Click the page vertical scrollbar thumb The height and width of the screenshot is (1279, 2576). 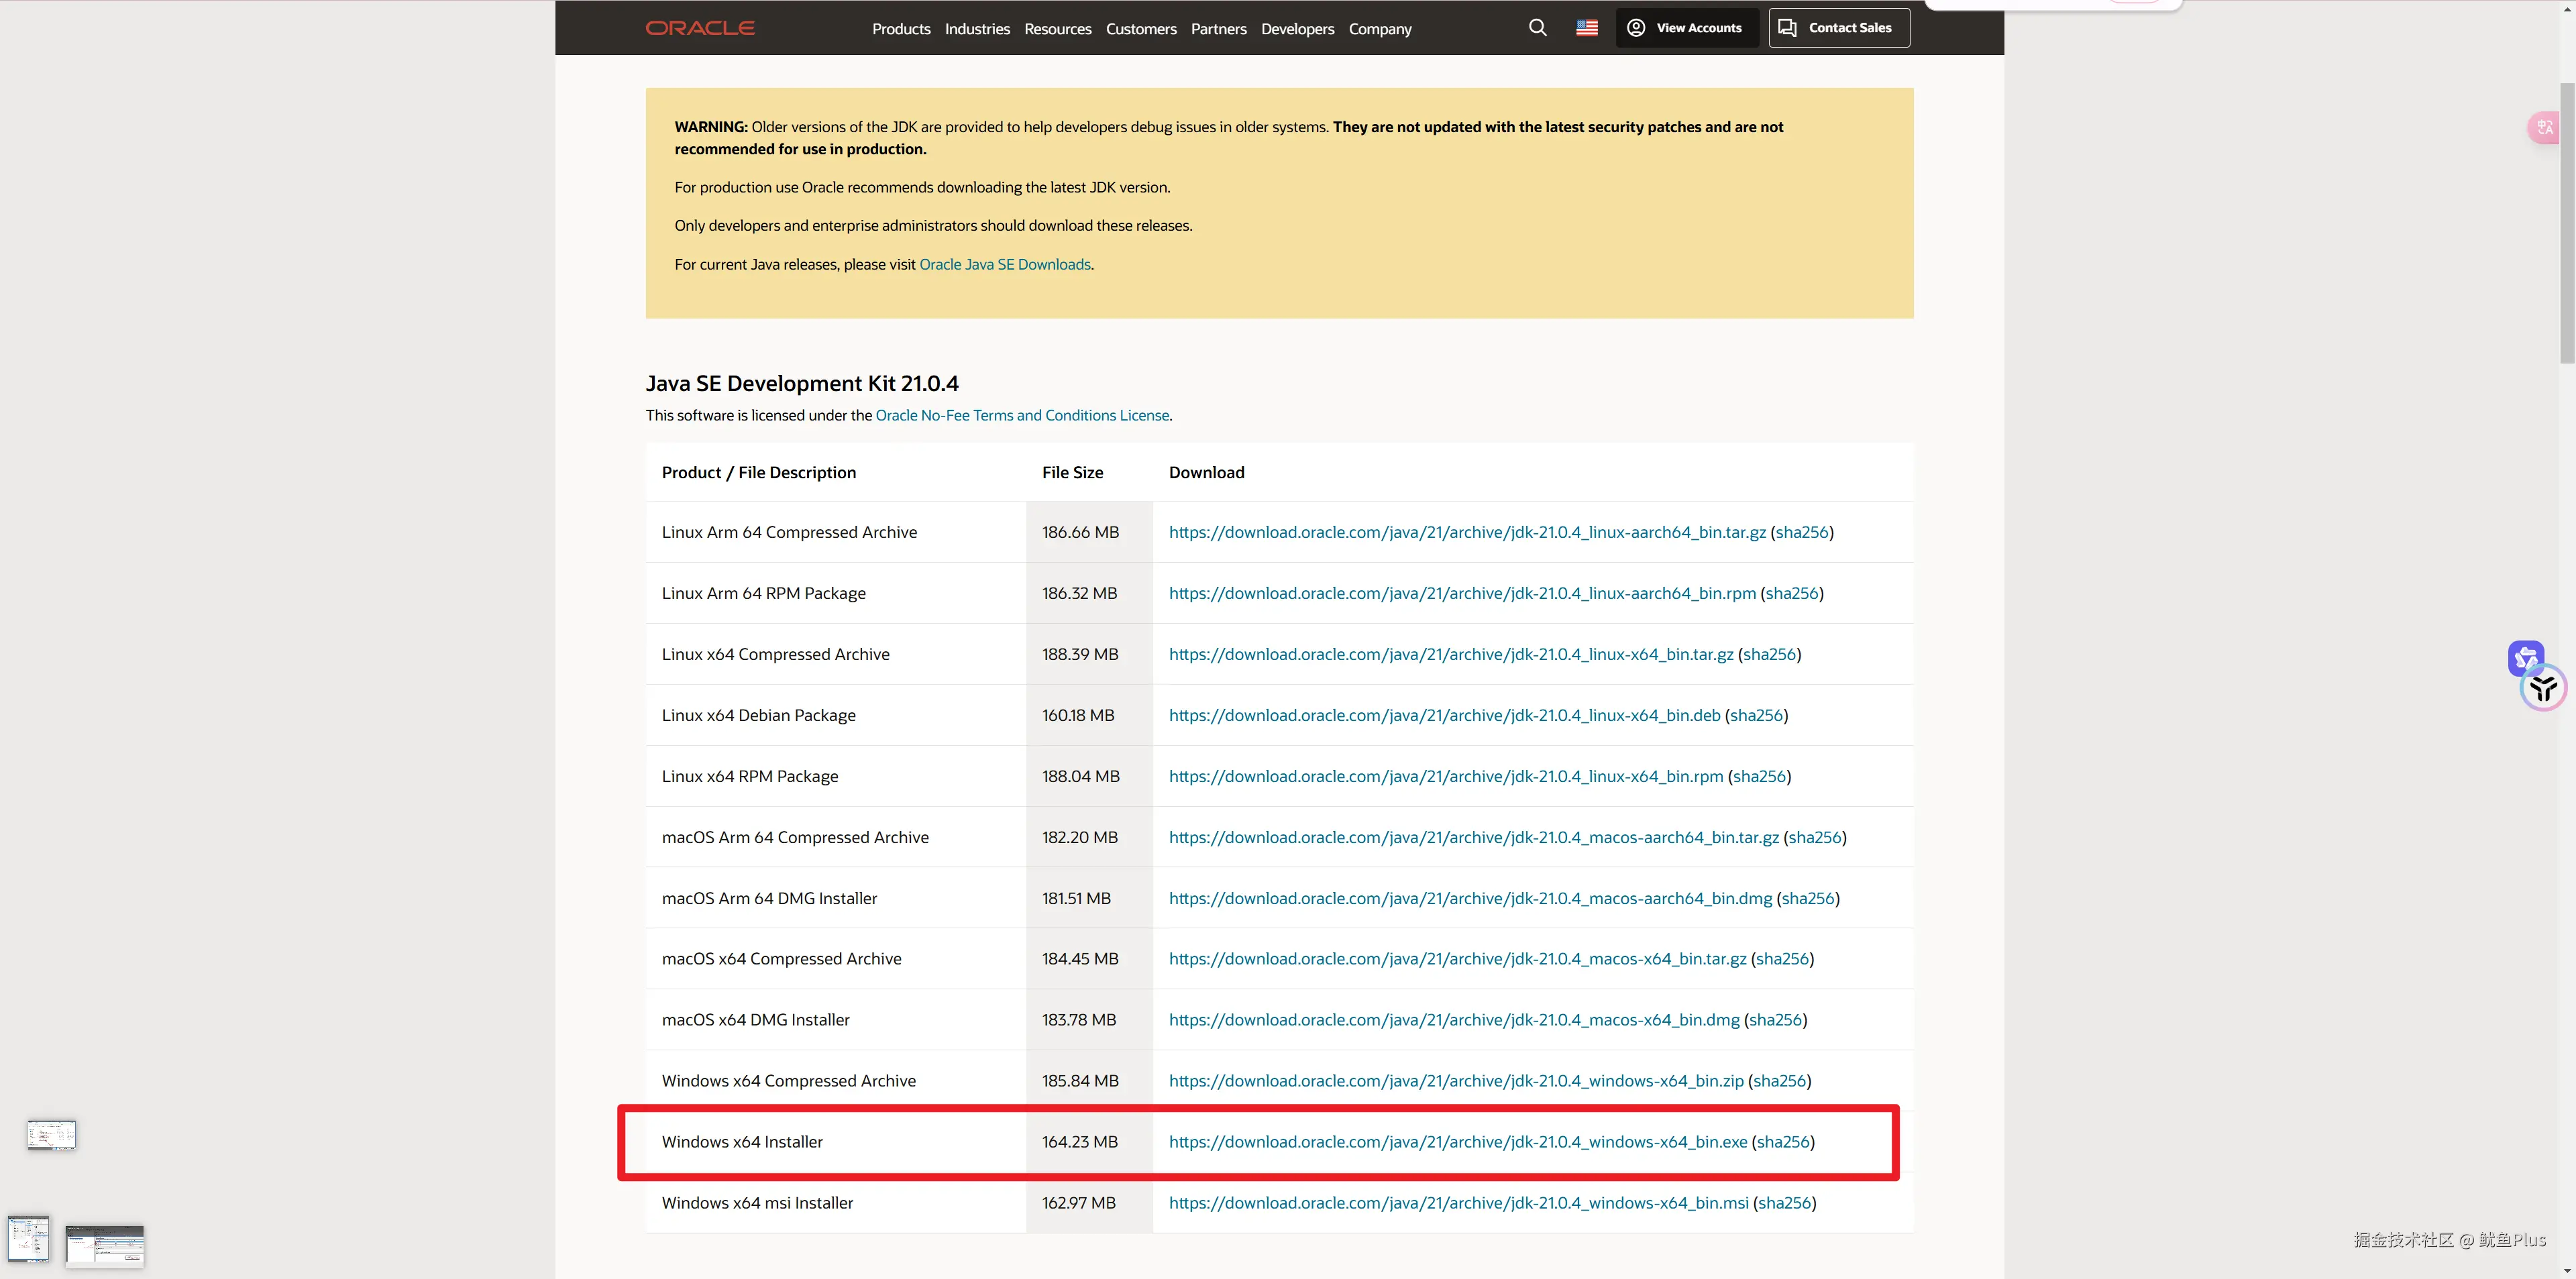pyautogui.click(x=2567, y=222)
